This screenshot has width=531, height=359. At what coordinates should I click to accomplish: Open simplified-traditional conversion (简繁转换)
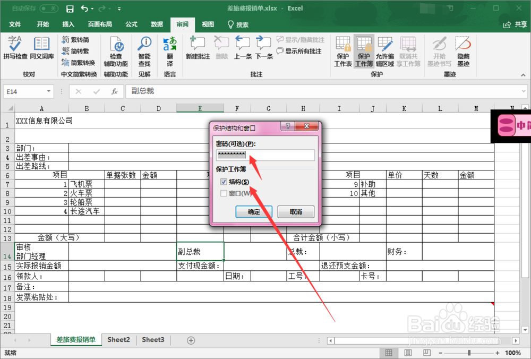[78, 63]
